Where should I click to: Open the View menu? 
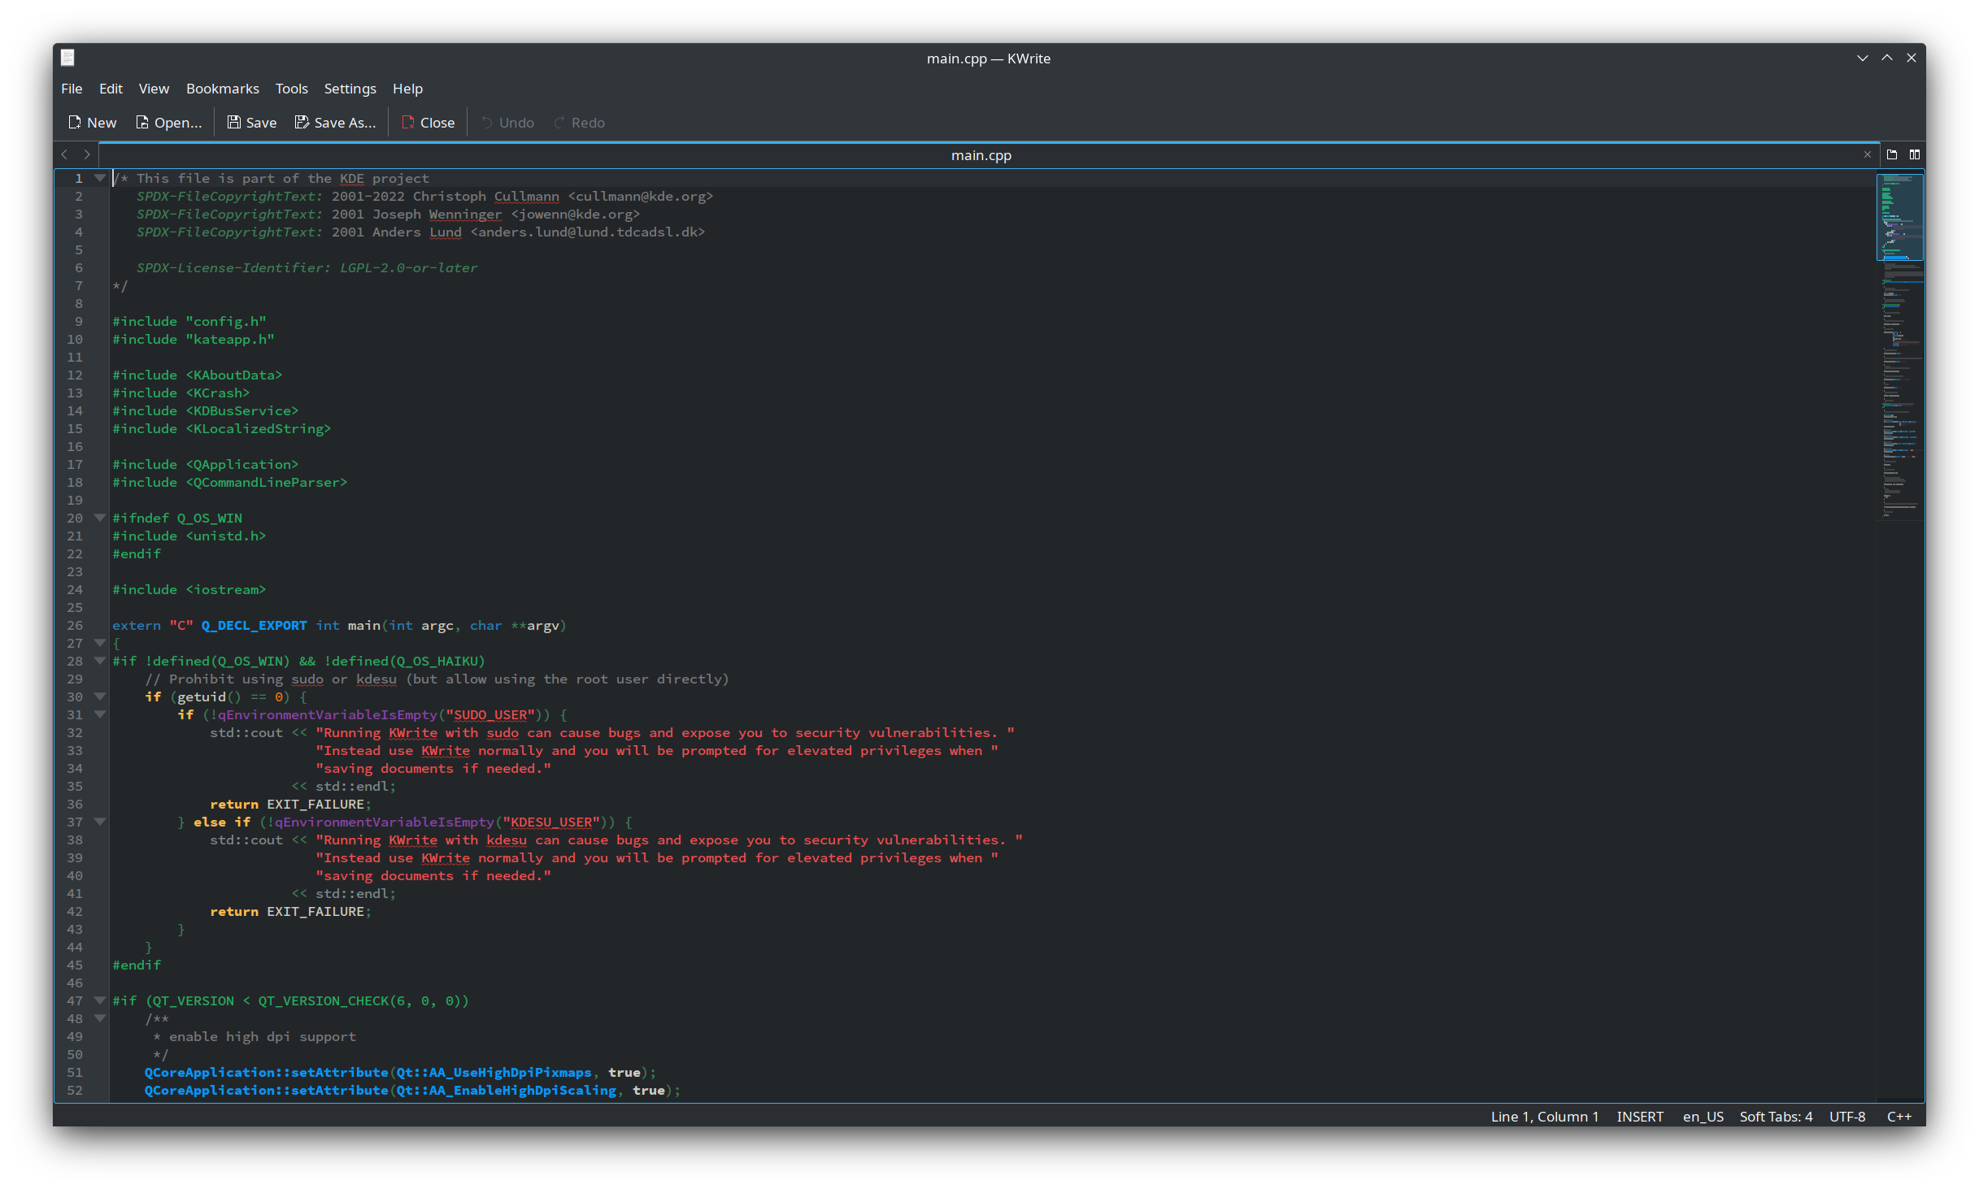[154, 89]
